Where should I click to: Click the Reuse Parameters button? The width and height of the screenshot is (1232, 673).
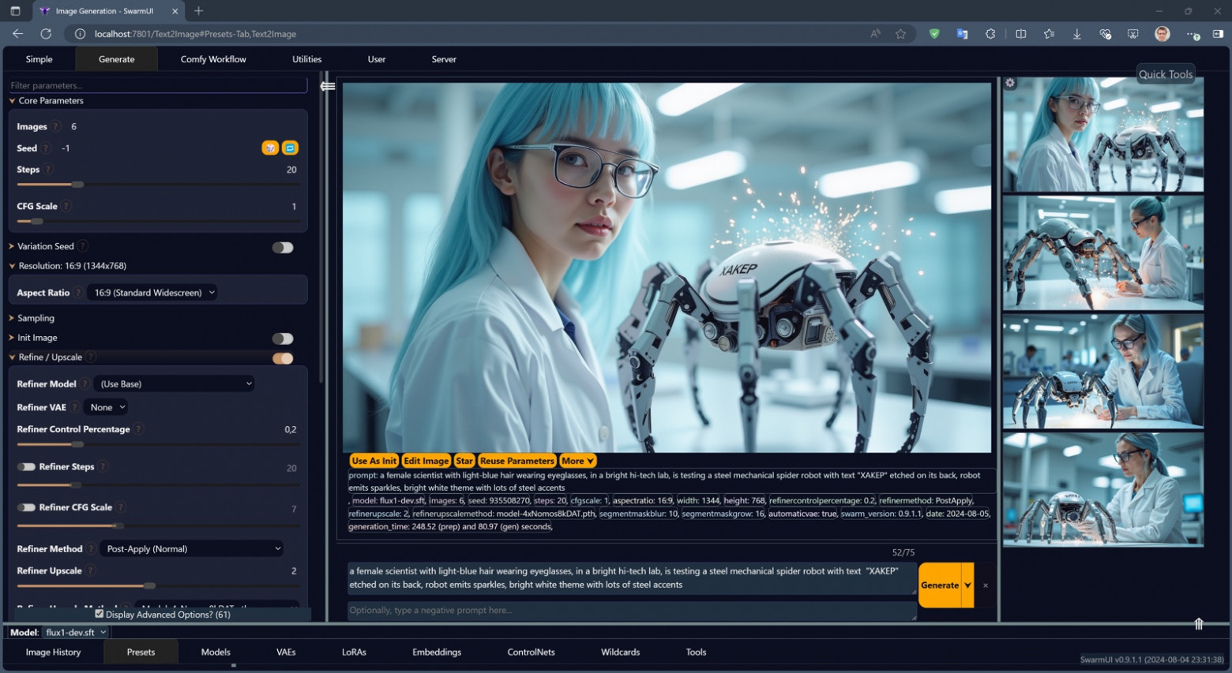click(x=516, y=461)
